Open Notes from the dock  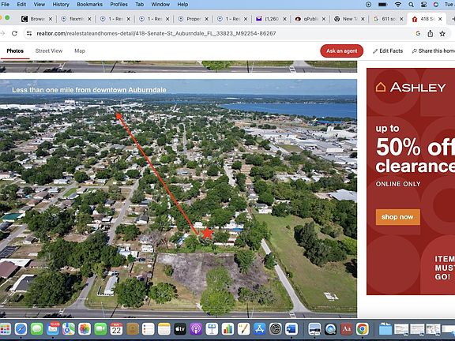164,329
